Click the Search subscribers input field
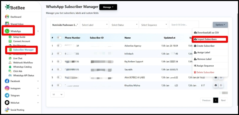The width and height of the screenshot is (239, 115). [x=180, y=25]
